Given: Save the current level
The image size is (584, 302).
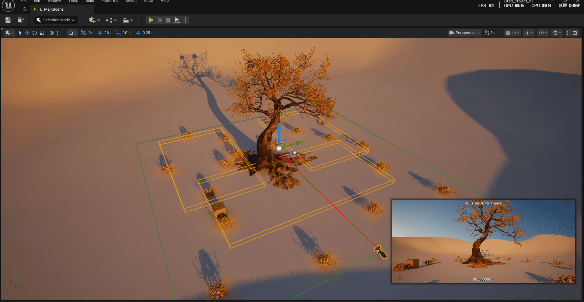Looking at the screenshot, I should [8, 20].
